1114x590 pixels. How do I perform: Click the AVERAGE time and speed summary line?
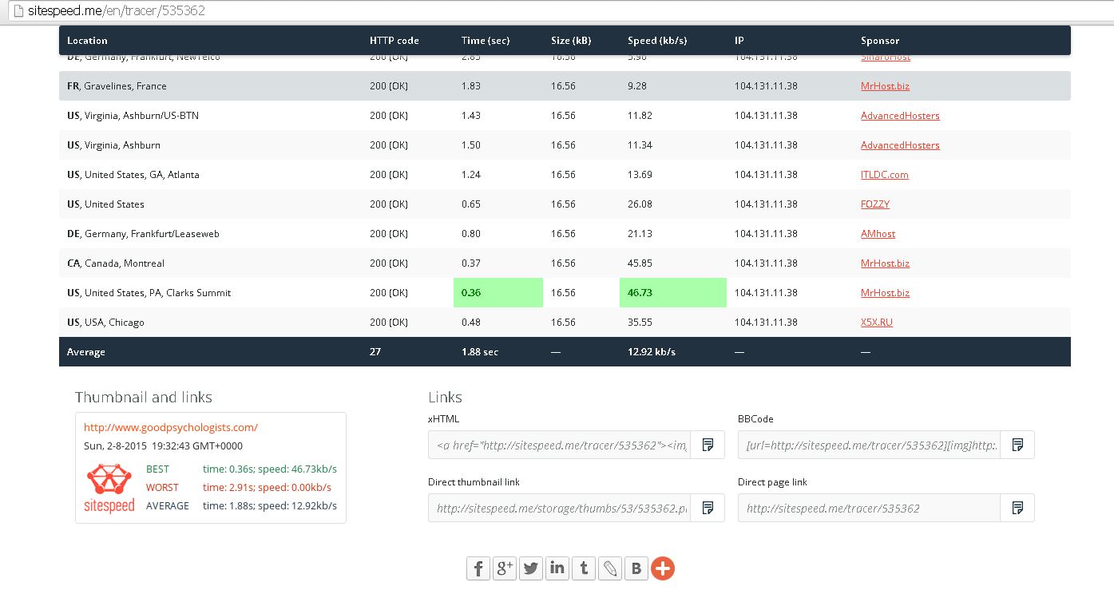[x=241, y=506]
